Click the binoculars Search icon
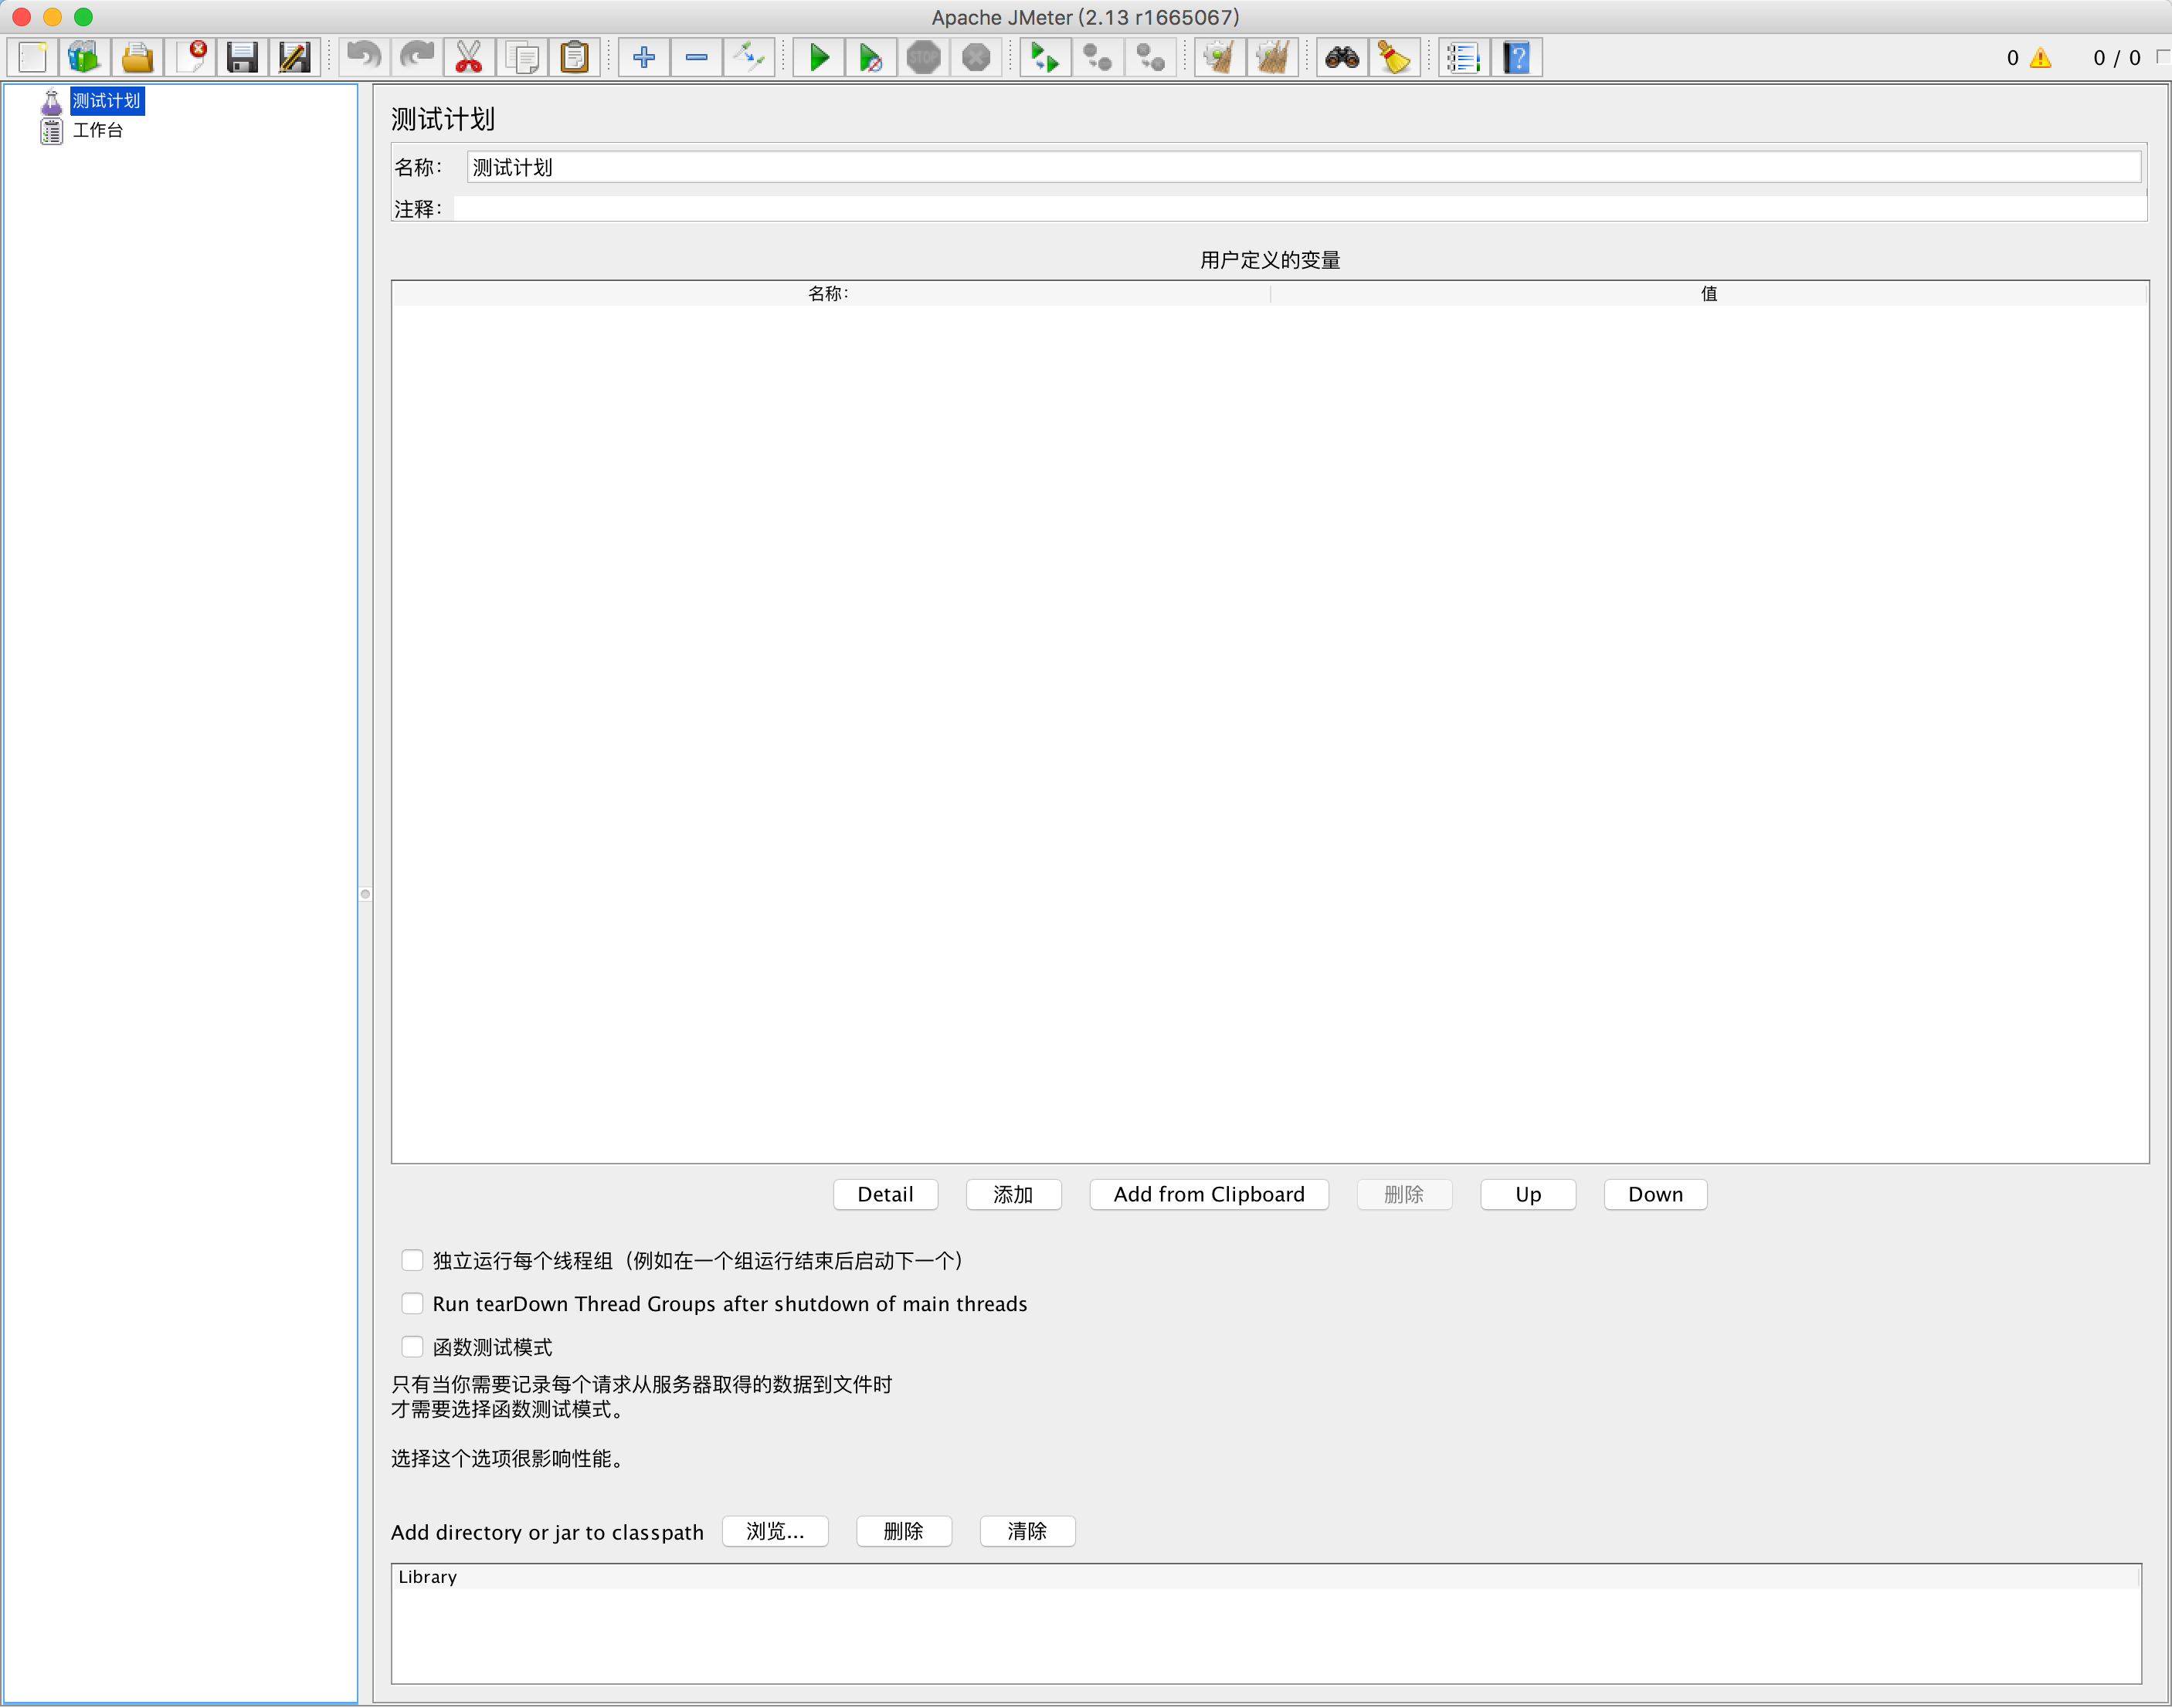Viewport: 2172px width, 1708px height. tap(1342, 57)
